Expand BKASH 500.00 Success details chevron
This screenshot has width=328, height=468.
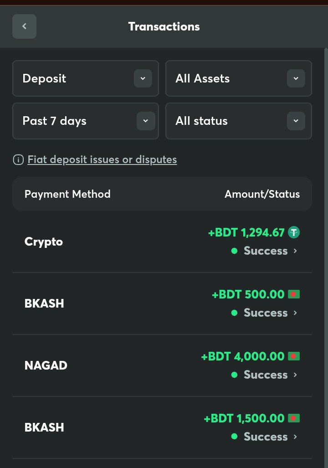(296, 313)
